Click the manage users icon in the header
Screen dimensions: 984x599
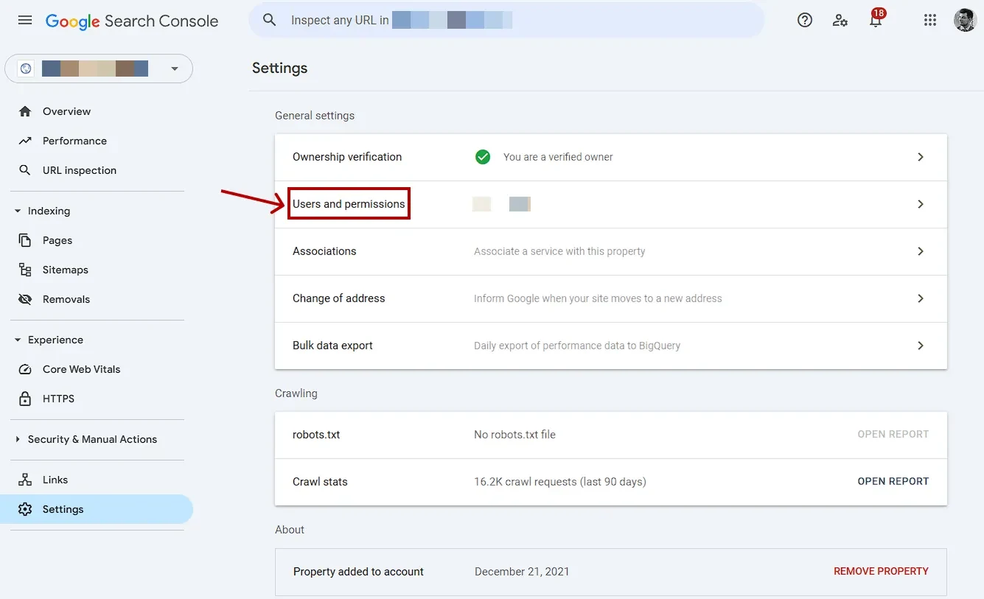tap(840, 21)
